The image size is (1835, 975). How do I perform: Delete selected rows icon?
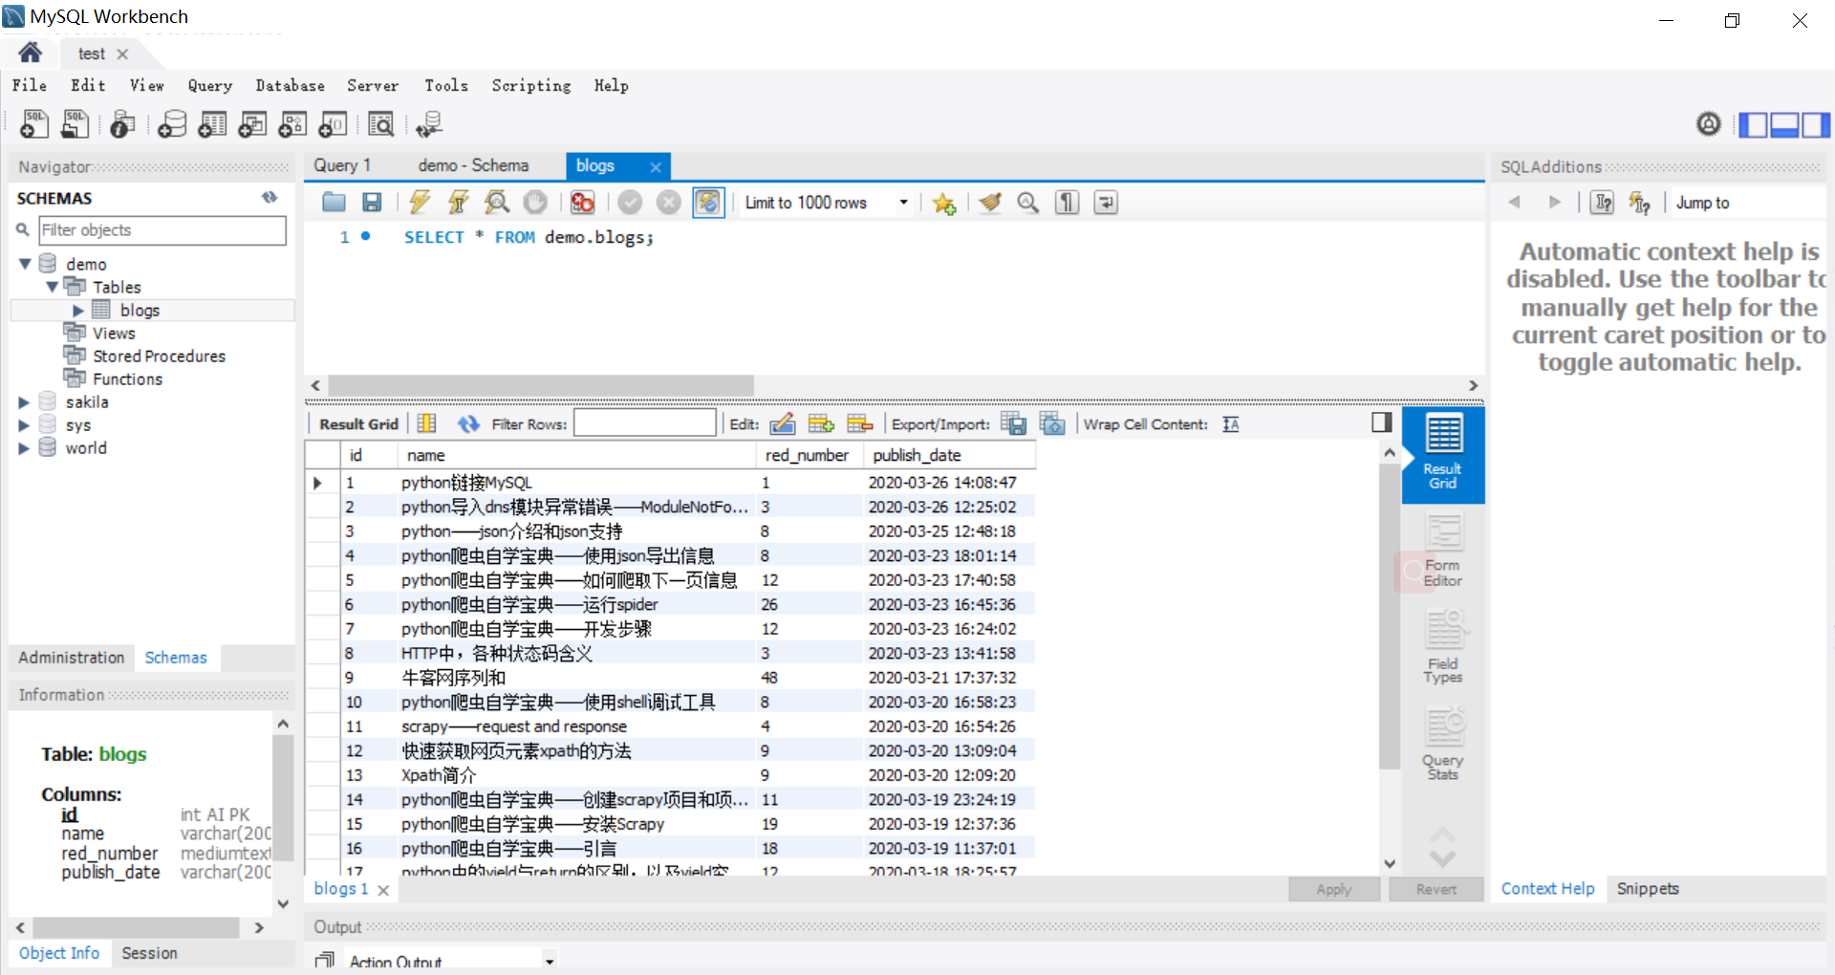[860, 423]
